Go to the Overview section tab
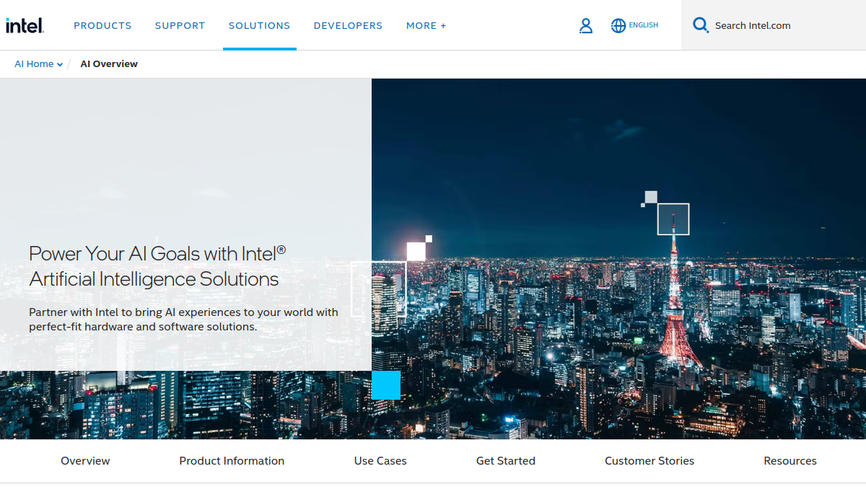The width and height of the screenshot is (866, 487). pyautogui.click(x=85, y=461)
